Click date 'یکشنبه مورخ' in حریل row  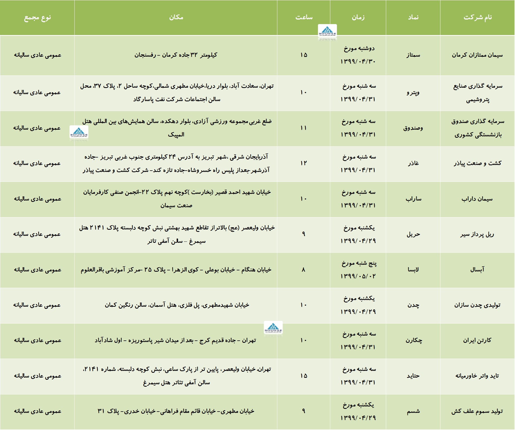point(359,228)
